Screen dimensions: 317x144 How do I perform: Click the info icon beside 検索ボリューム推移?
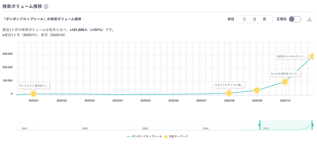(x=46, y=7)
